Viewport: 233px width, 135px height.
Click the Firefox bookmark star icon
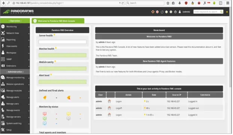point(168,3)
